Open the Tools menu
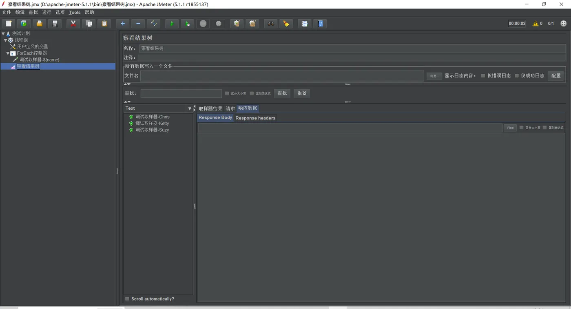 point(75,13)
